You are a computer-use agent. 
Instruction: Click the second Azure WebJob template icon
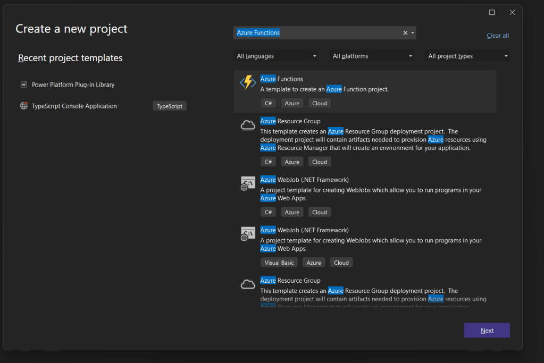pyautogui.click(x=247, y=233)
